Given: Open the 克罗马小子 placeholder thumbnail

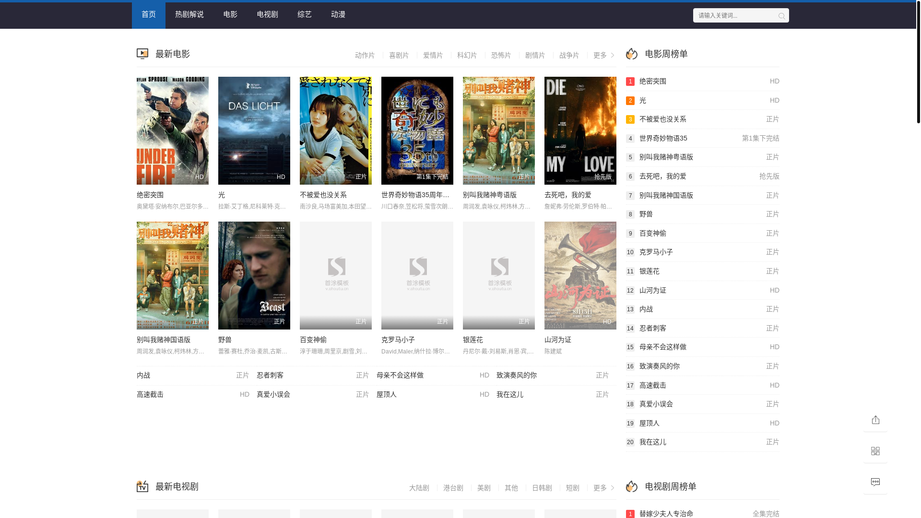Looking at the screenshot, I should click(417, 275).
